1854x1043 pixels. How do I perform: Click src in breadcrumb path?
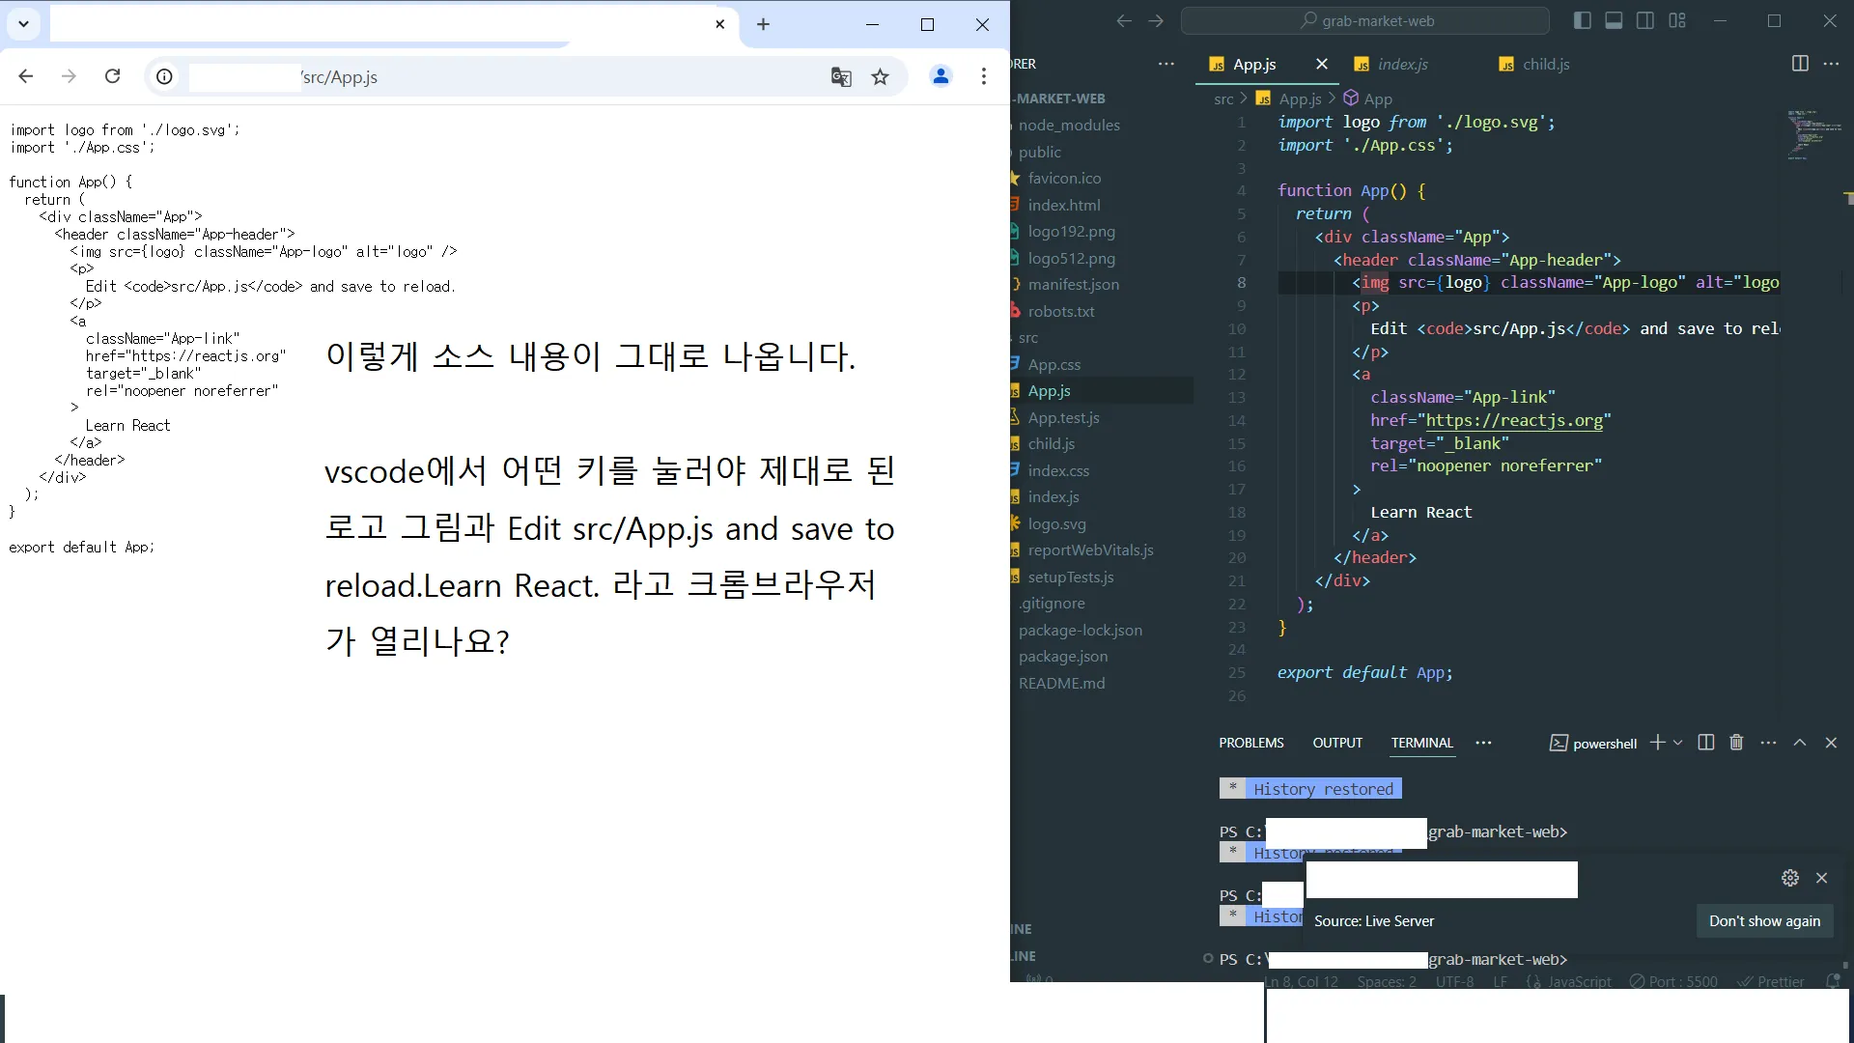(1223, 99)
